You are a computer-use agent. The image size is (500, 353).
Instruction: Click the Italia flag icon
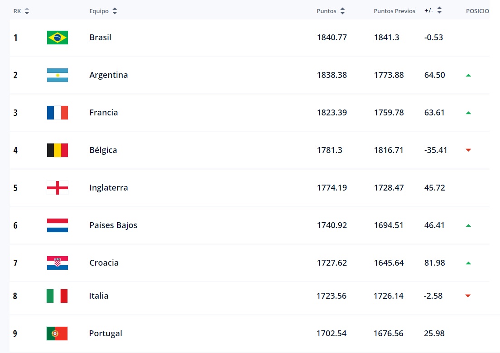point(57,296)
